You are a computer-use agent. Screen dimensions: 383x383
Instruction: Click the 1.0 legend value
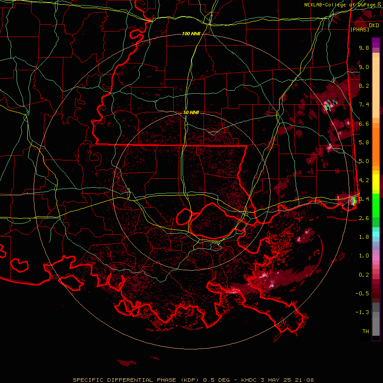pos(364,256)
